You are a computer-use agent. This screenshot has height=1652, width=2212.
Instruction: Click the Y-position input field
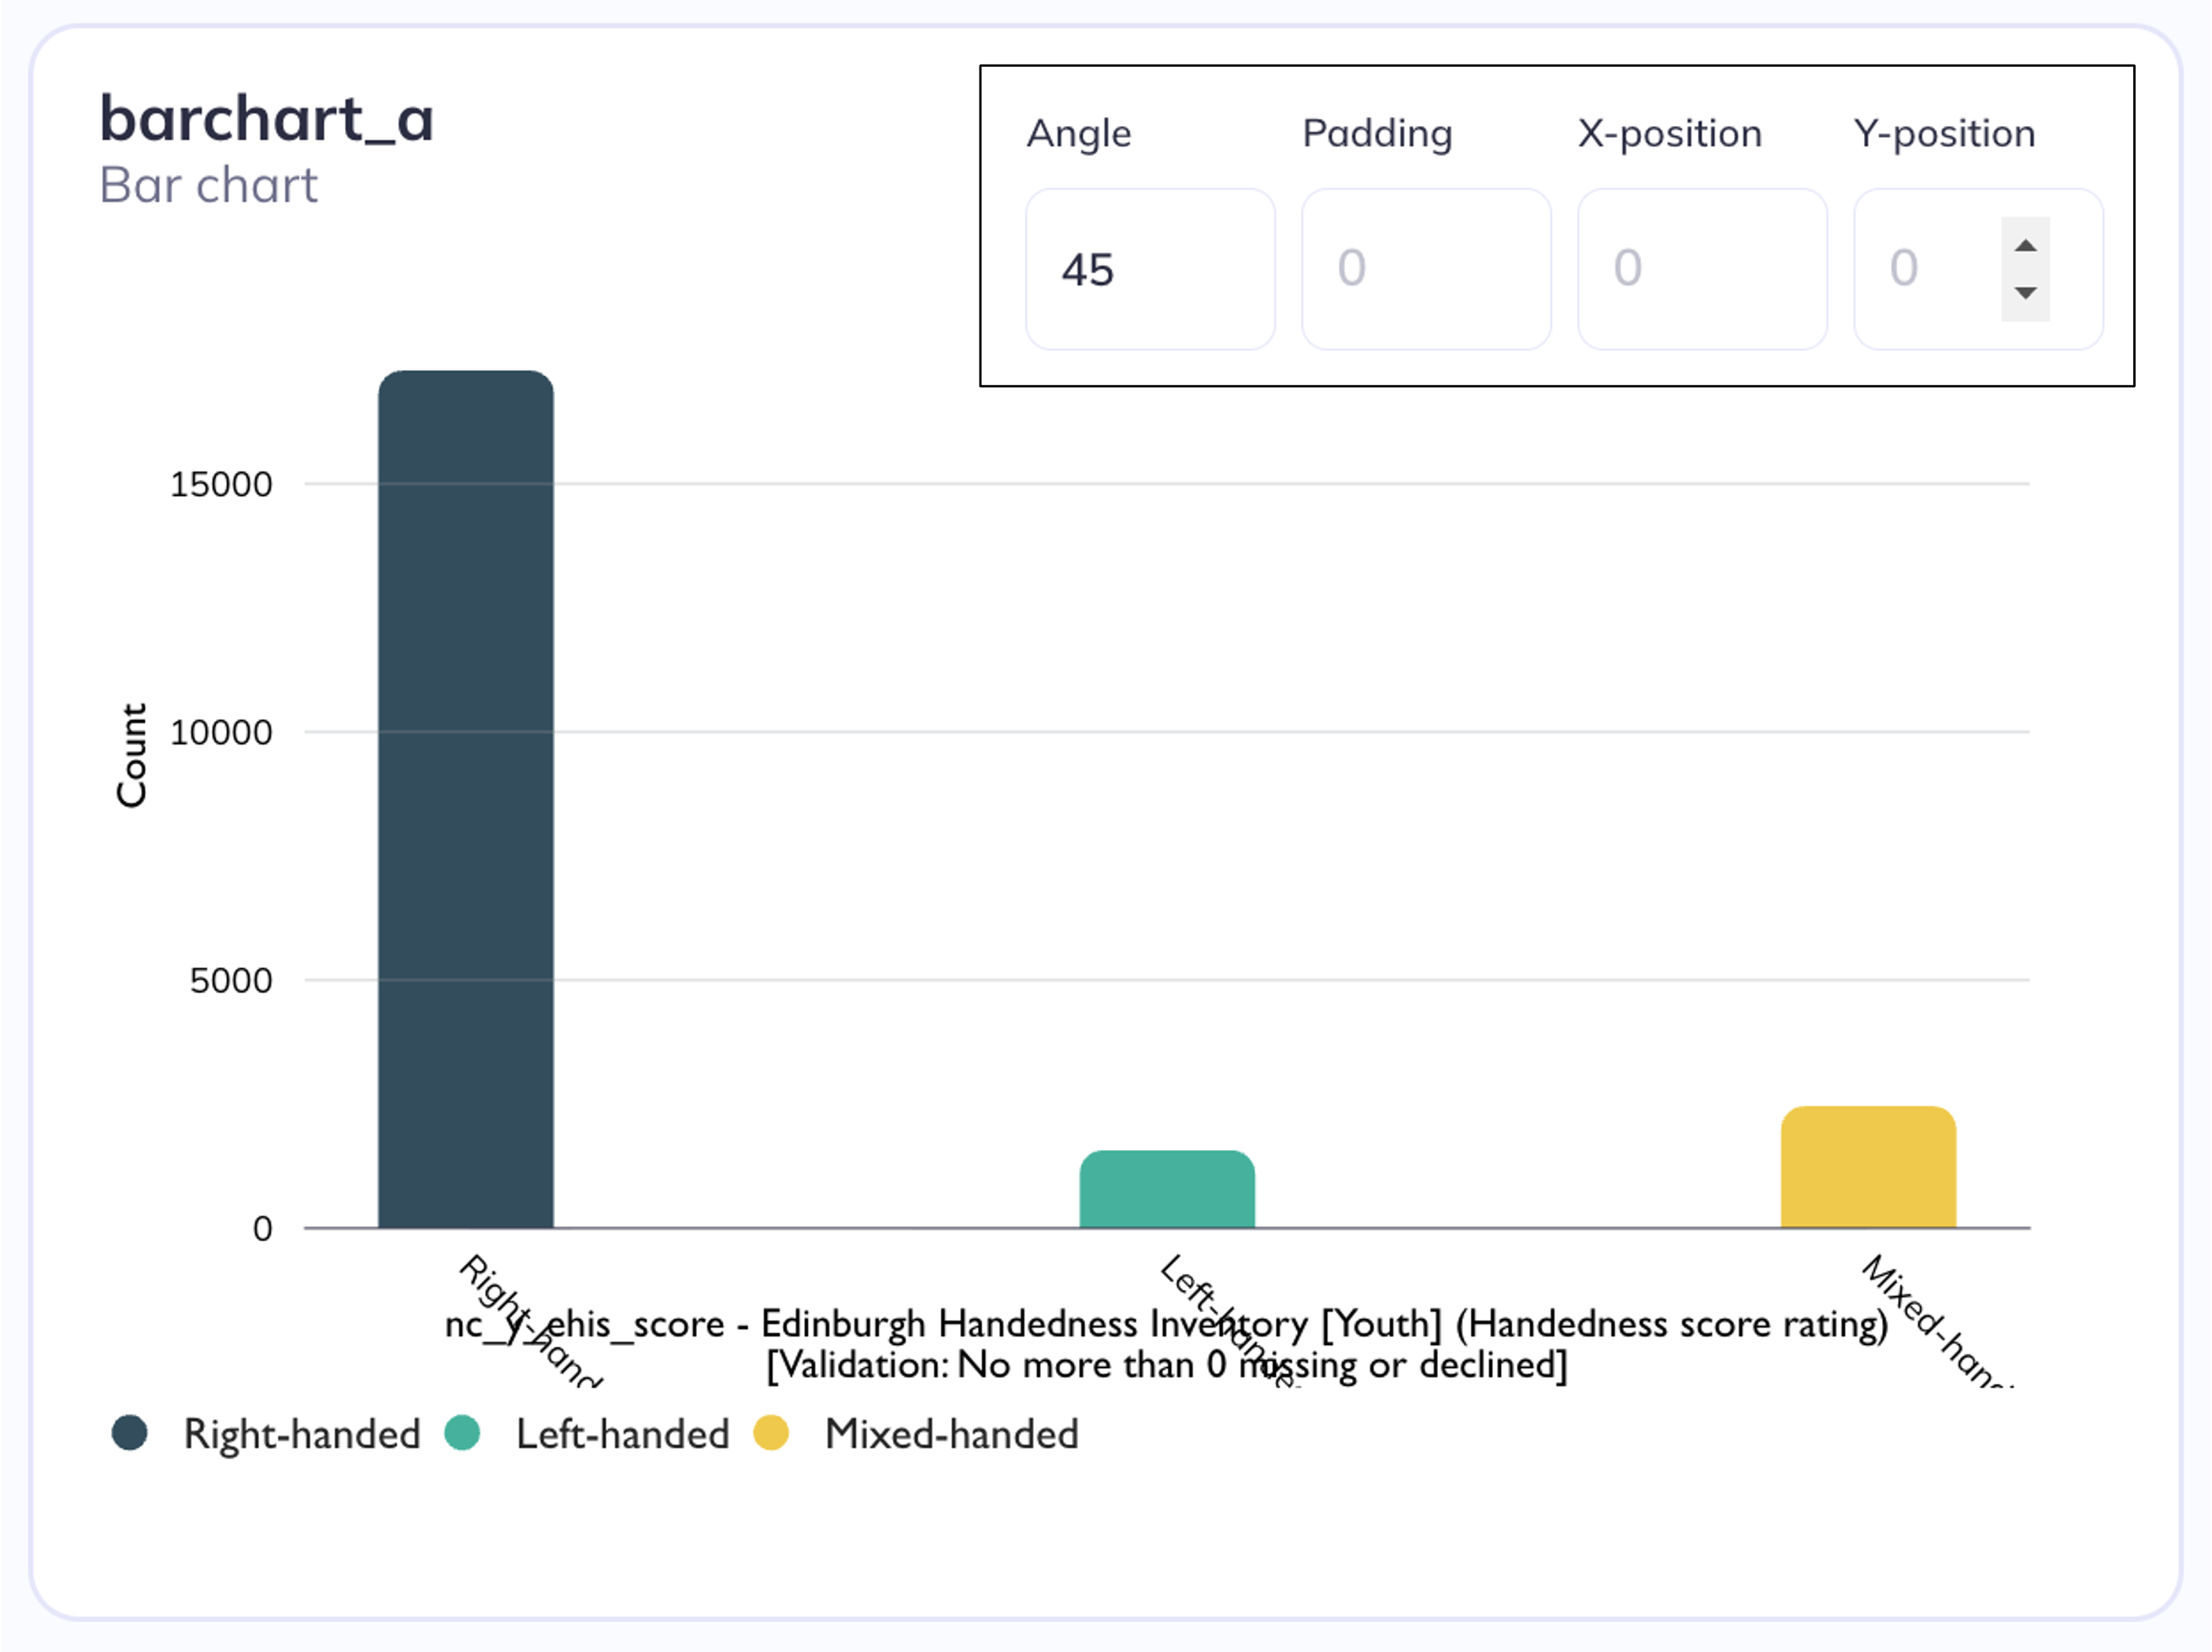1978,269
